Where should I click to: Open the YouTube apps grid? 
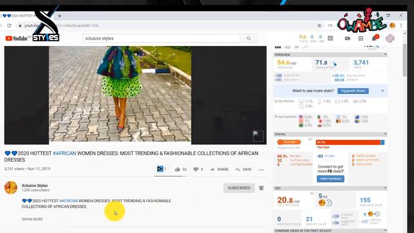tap(361, 38)
